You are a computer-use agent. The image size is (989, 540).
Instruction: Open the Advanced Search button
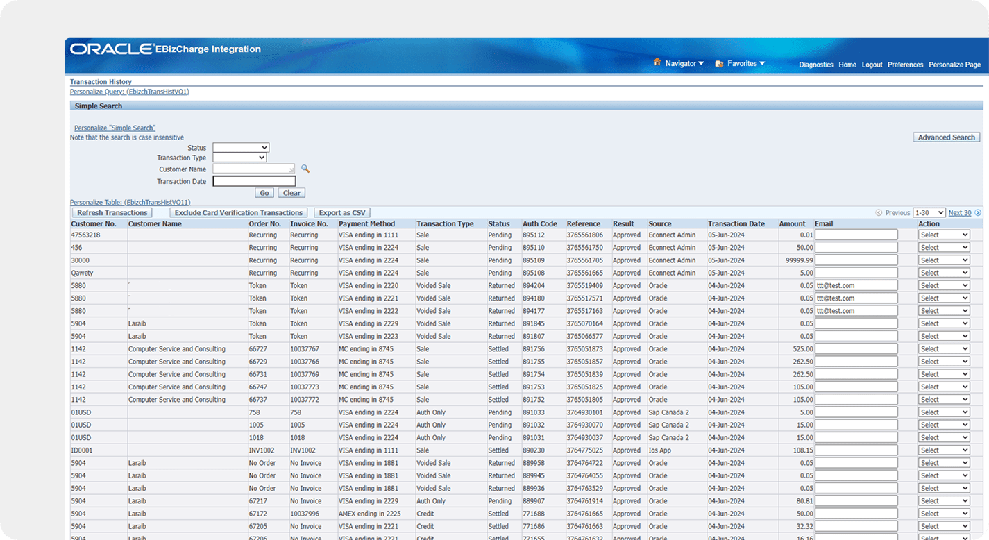pos(947,137)
